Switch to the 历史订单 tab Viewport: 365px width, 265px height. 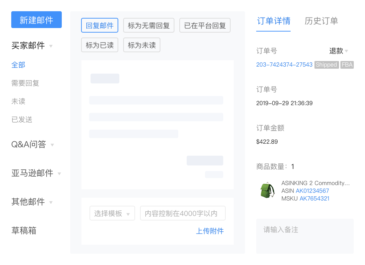(x=321, y=21)
